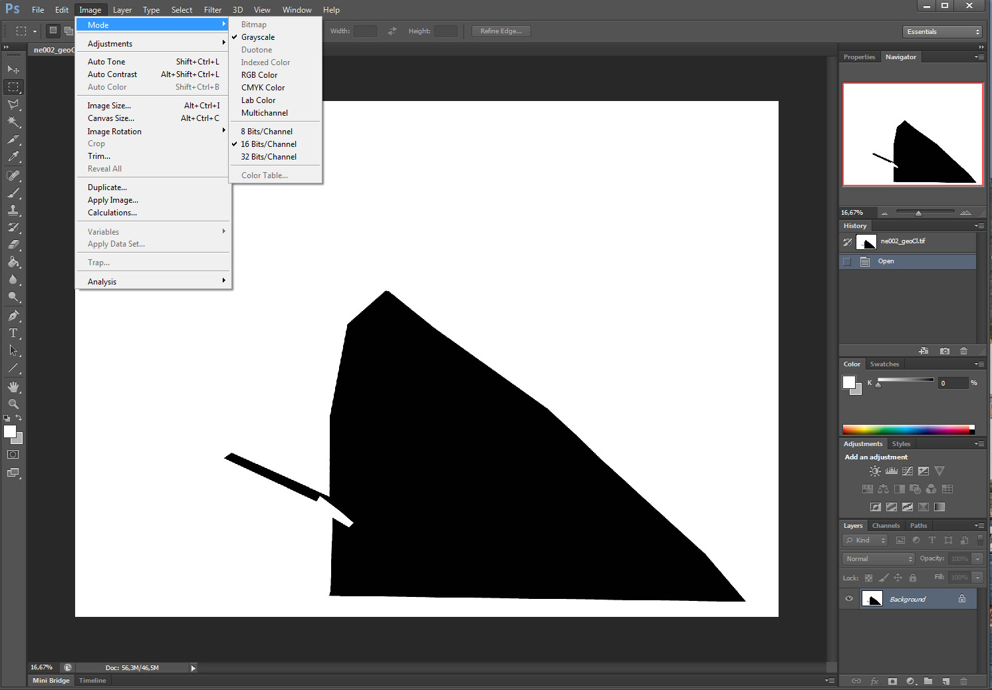The height and width of the screenshot is (690, 992).
Task: Click the Refine Edge button
Action: 501,31
